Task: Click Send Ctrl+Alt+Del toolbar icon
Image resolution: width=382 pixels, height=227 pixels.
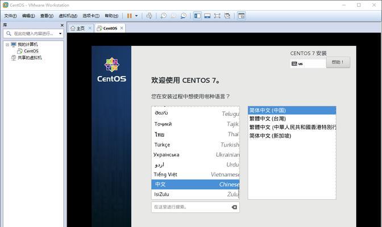Action: (x=149, y=16)
